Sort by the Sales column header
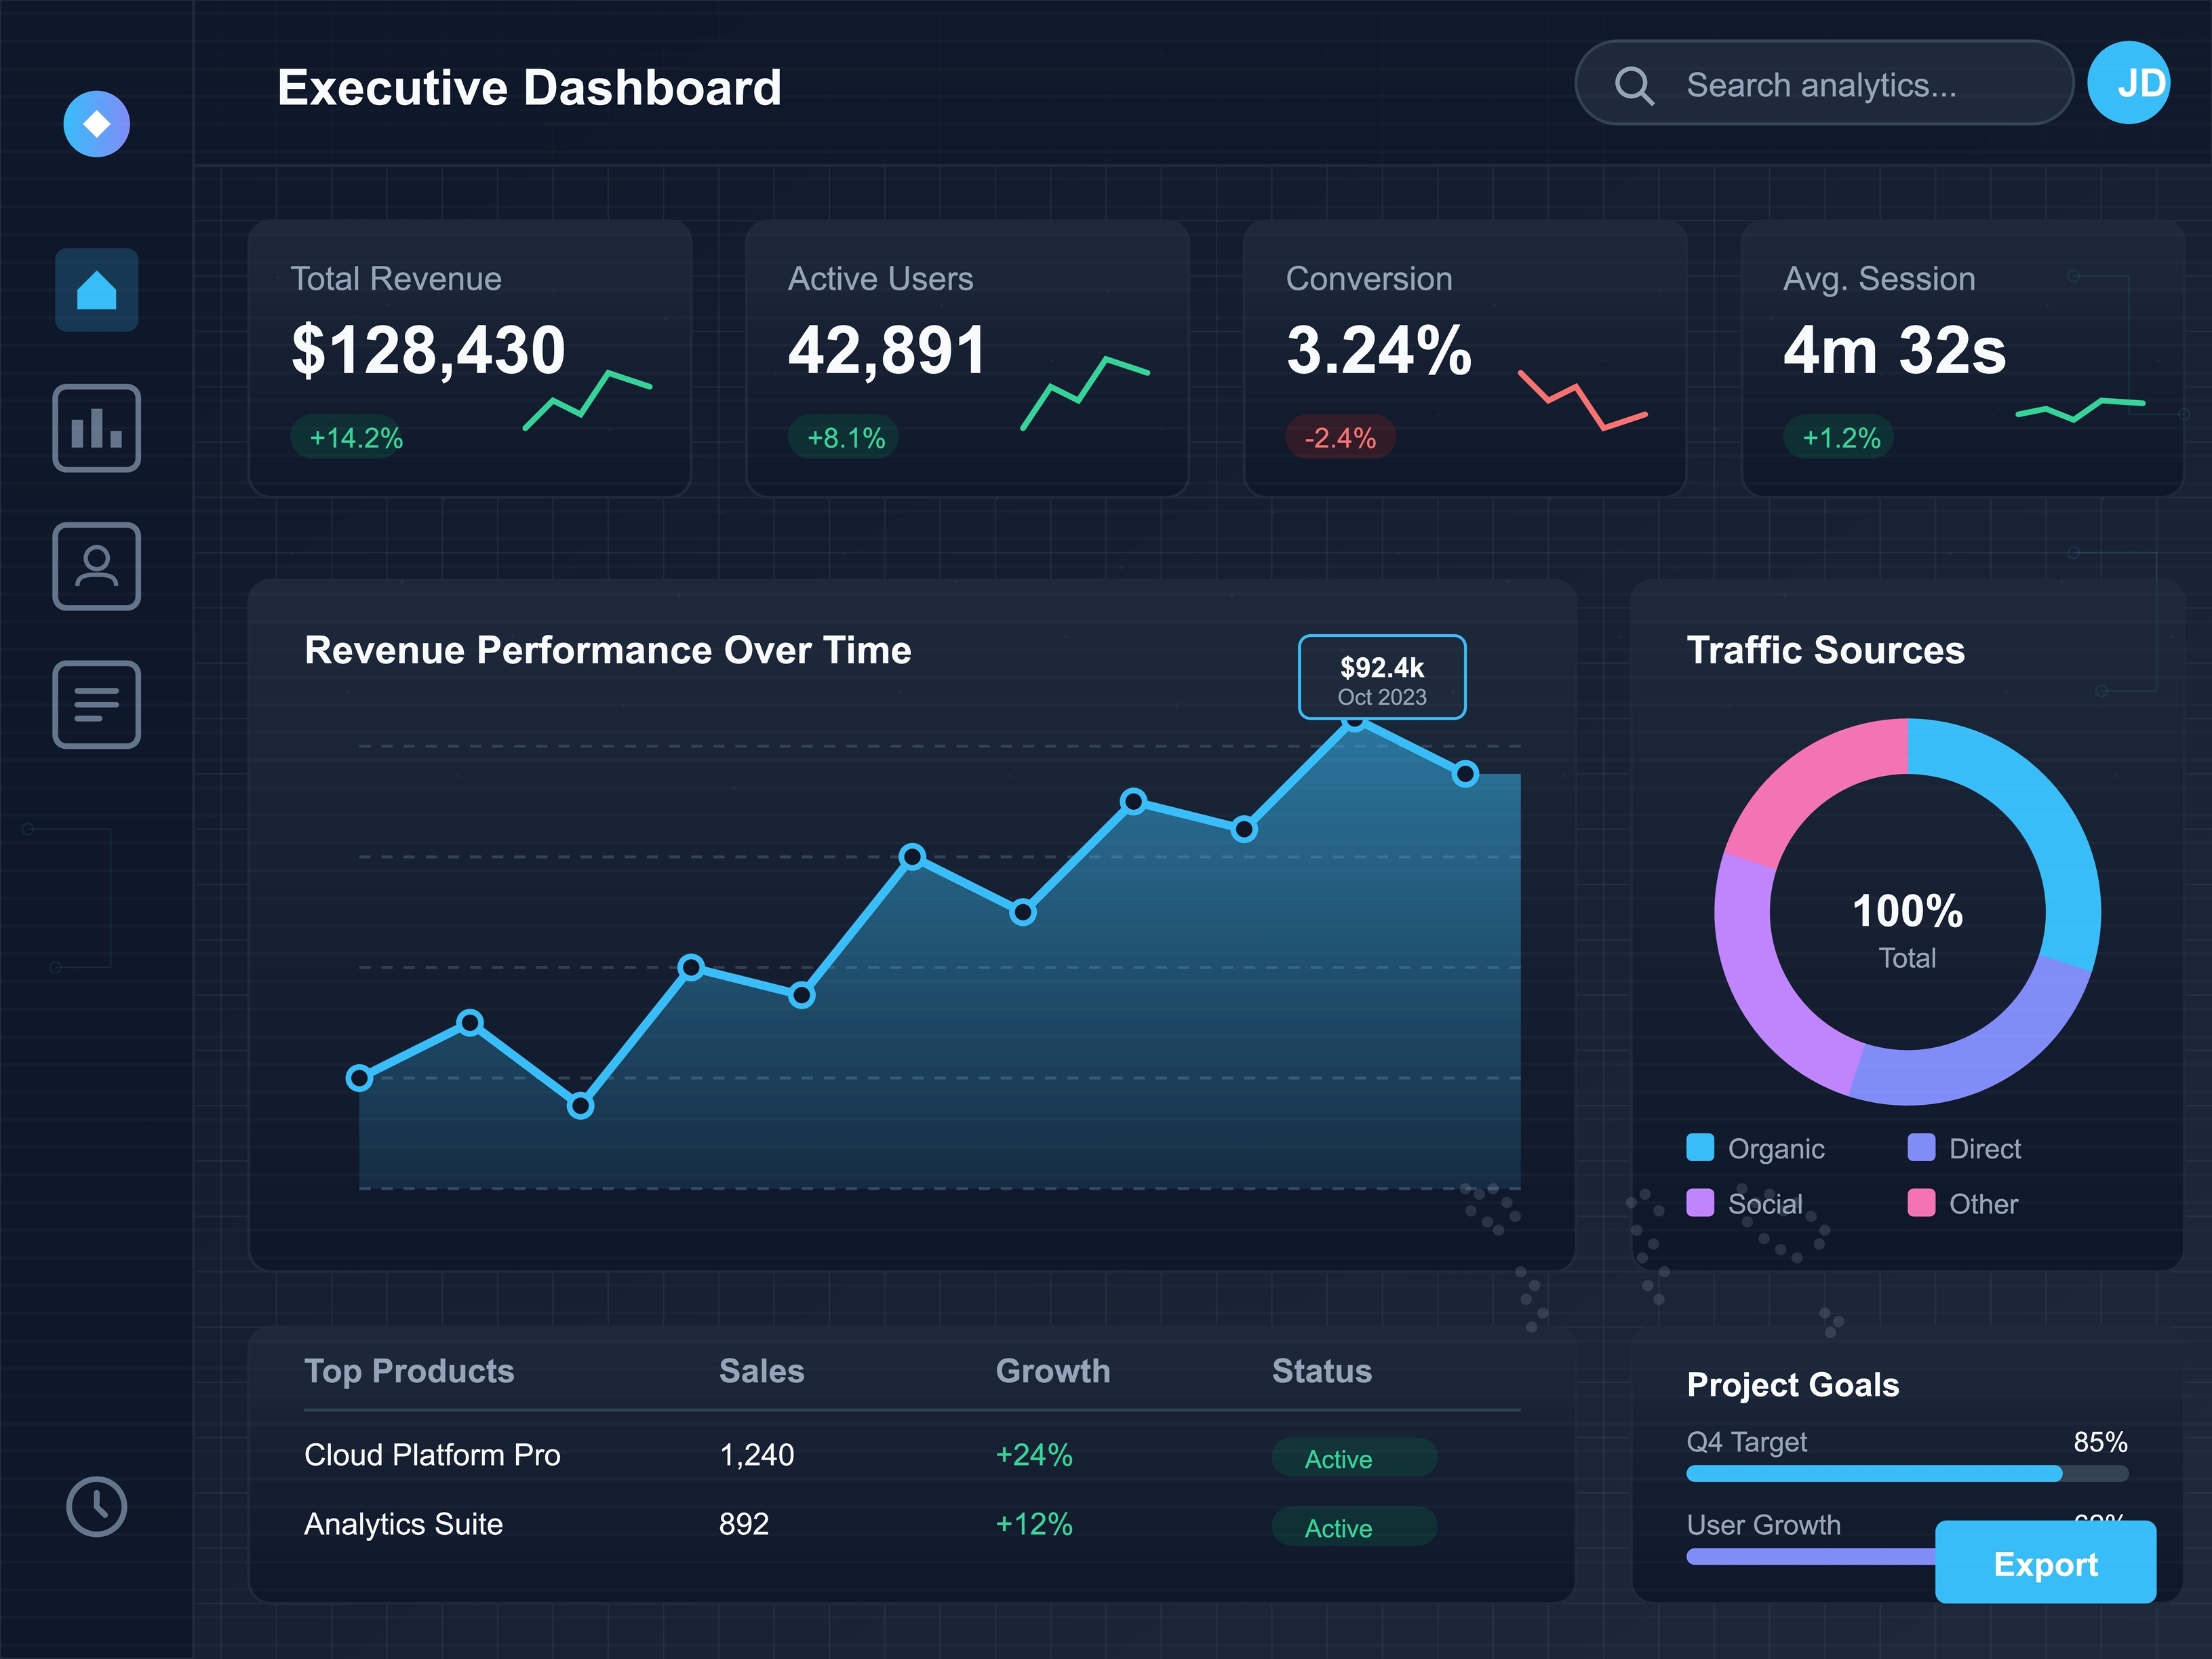This screenshot has width=2212, height=1659. pyautogui.click(x=761, y=1371)
